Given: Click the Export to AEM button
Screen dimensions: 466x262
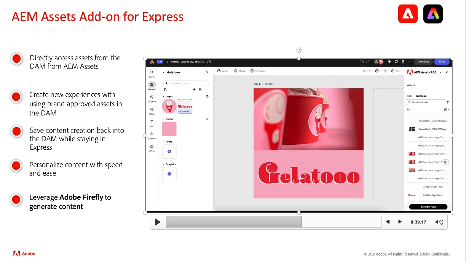Looking at the screenshot, I should click(428, 207).
